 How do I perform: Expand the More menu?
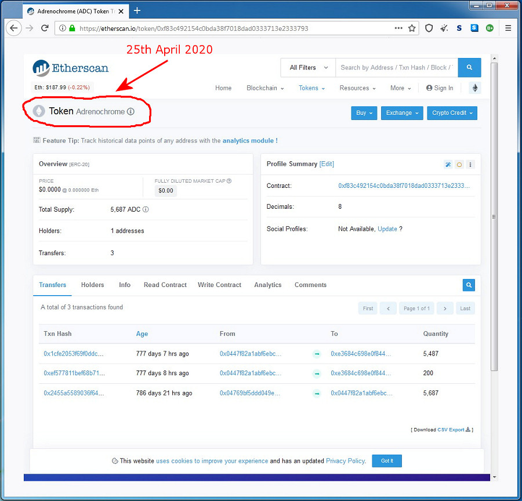(x=400, y=88)
